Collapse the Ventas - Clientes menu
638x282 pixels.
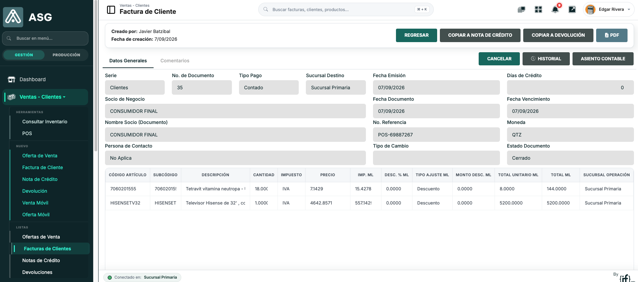45,97
